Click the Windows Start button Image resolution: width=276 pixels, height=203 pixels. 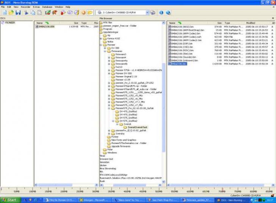point(9,200)
